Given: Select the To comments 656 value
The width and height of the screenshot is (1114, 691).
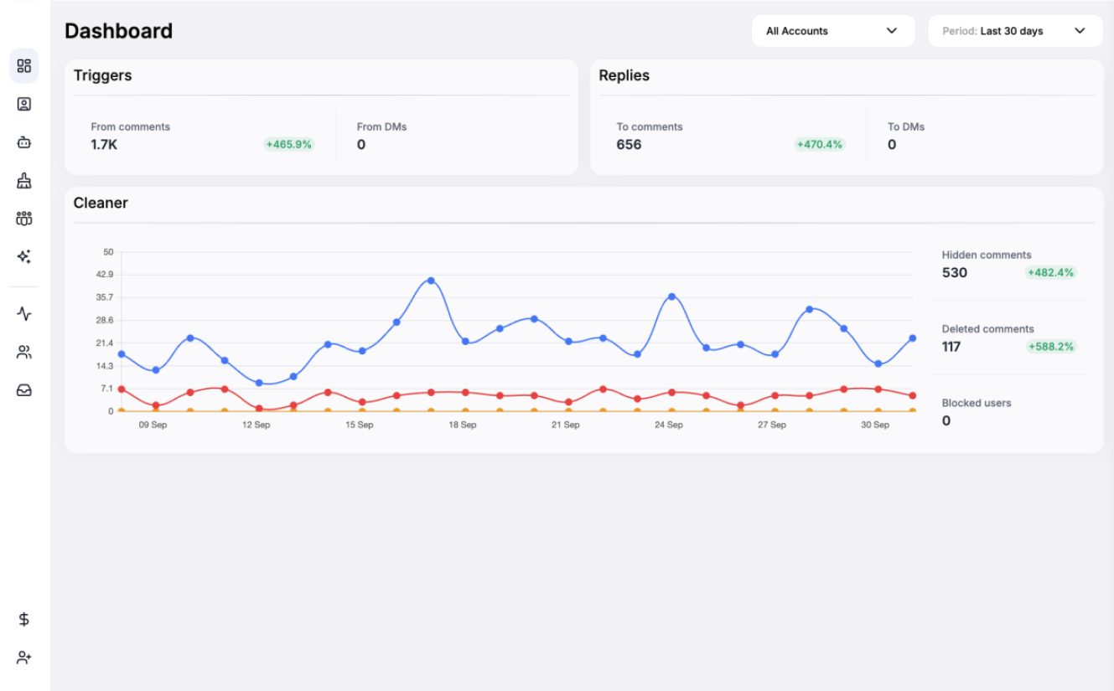Looking at the screenshot, I should coord(629,145).
